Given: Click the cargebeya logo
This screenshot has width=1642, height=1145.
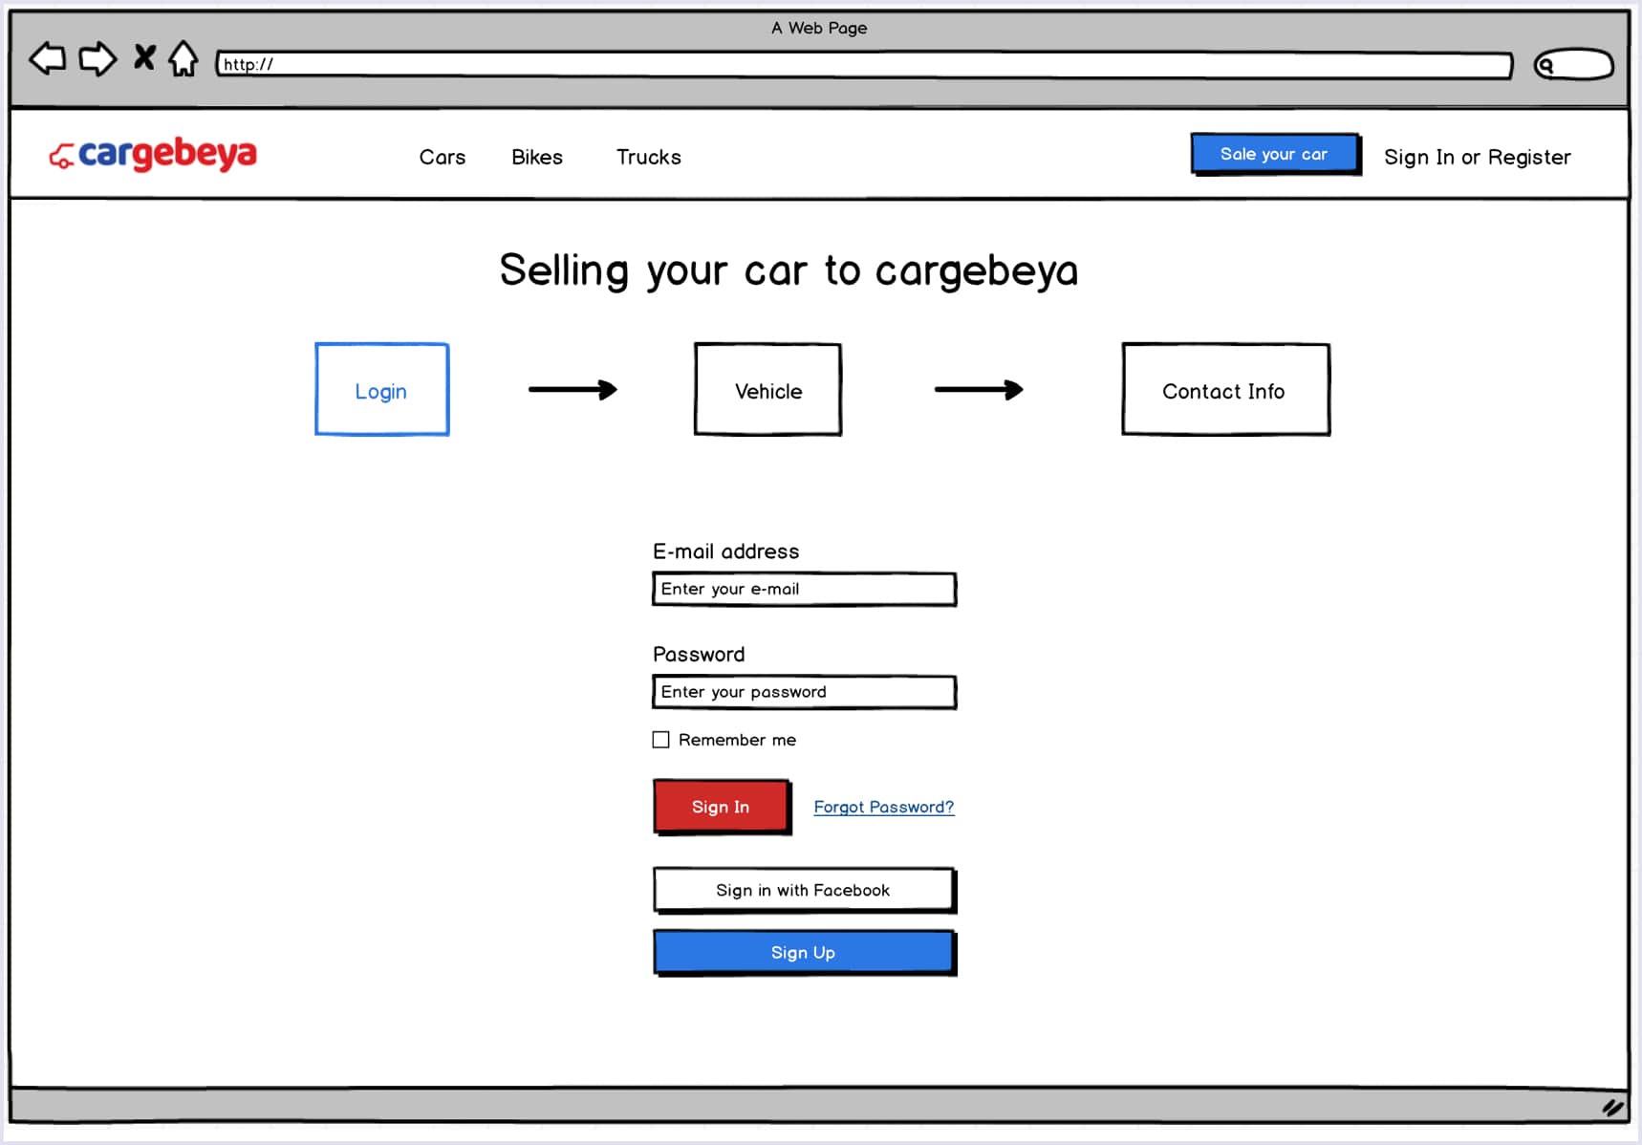Looking at the screenshot, I should tap(153, 154).
